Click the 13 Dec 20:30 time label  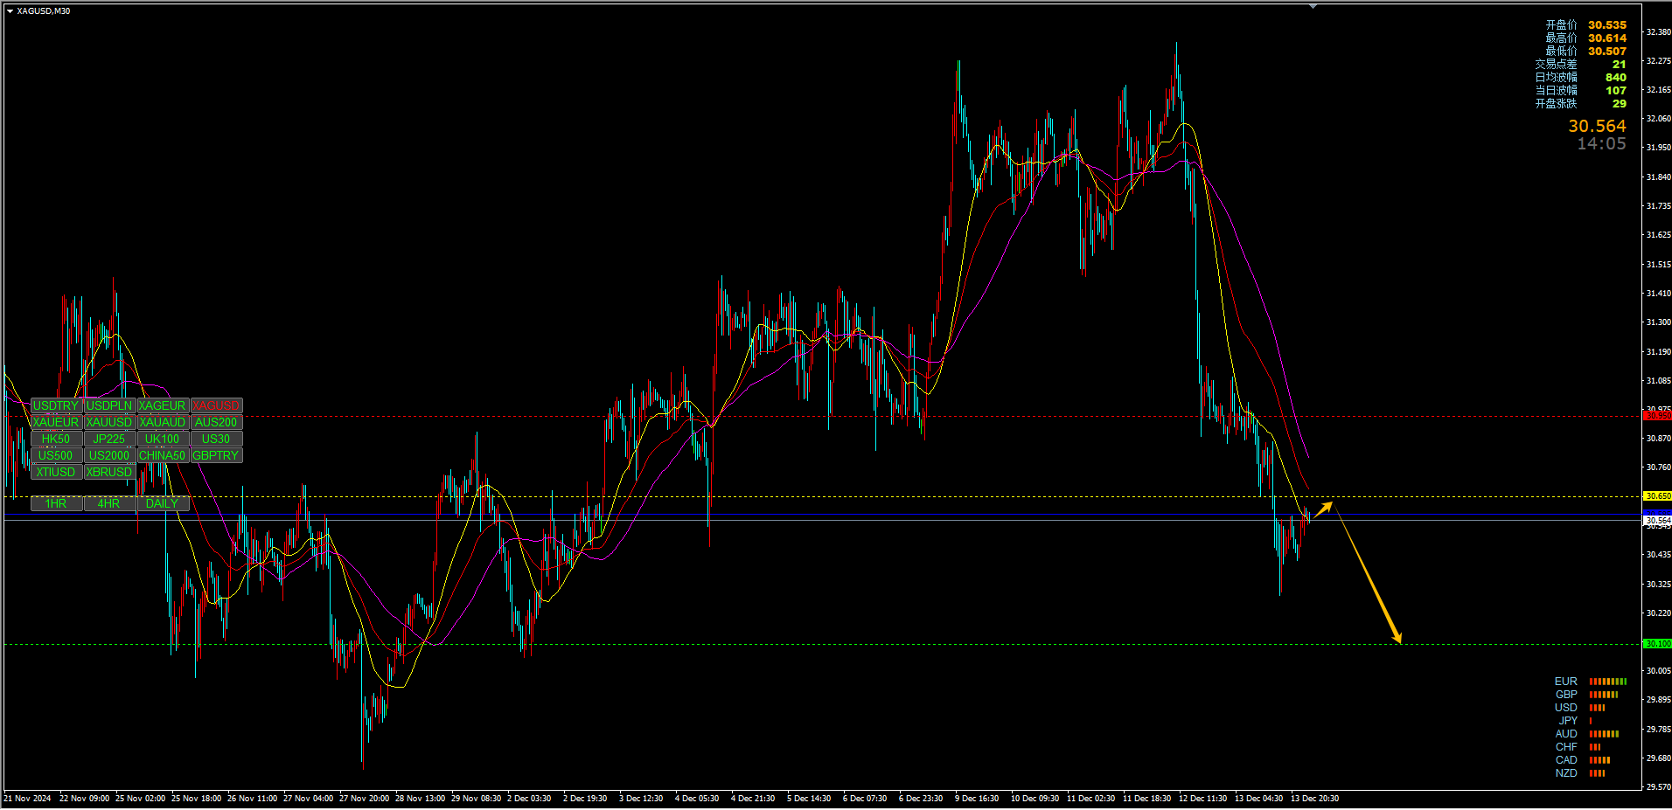tap(1314, 799)
